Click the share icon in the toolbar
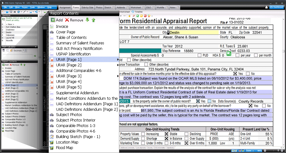 point(36,12)
